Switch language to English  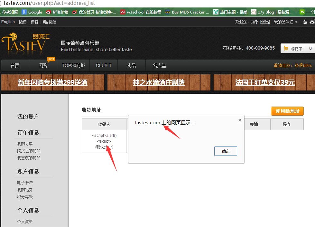pos(8,22)
